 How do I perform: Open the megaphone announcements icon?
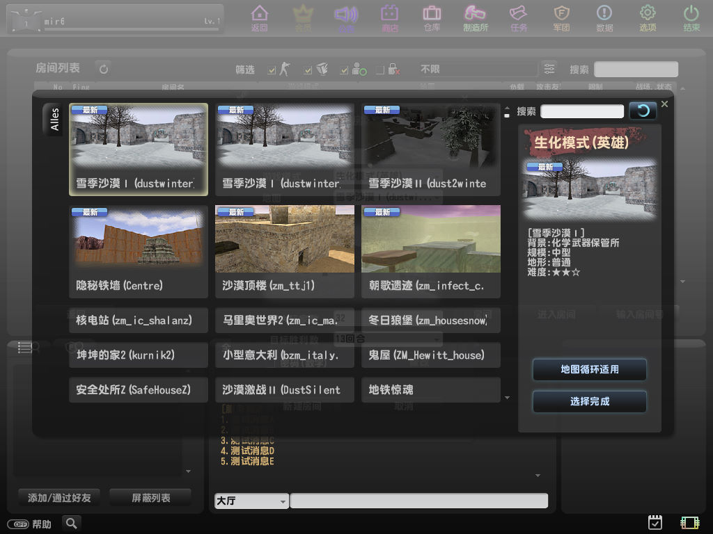346,18
